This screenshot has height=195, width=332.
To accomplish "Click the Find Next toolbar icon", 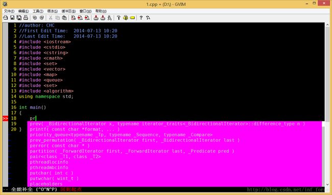I will click(80, 17).
